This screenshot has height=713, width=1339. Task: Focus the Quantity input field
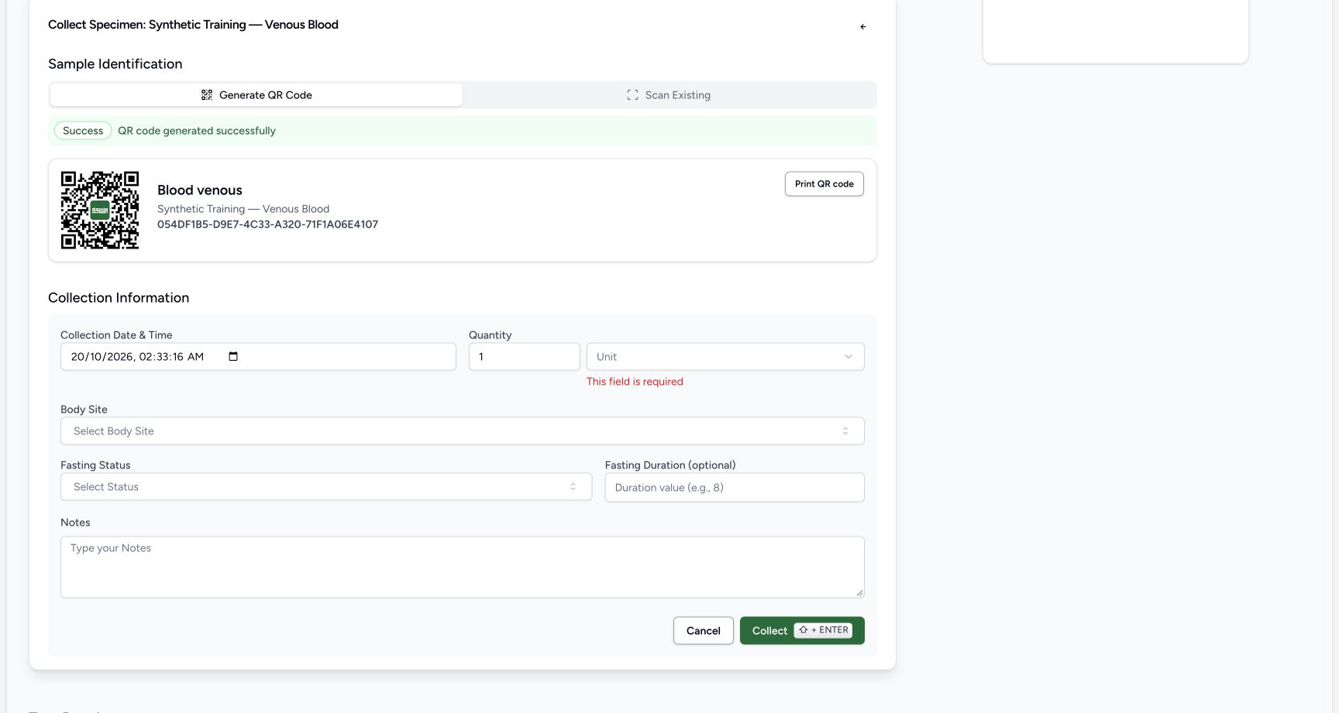[524, 357]
